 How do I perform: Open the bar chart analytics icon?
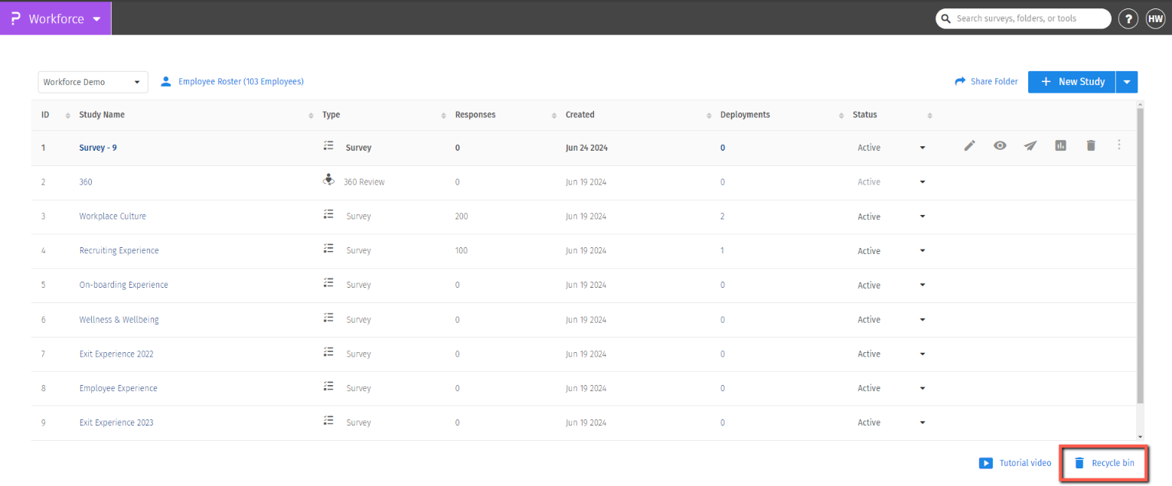[x=1060, y=145]
